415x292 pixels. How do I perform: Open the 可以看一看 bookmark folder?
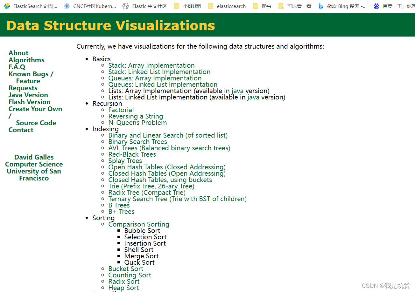point(295,6)
